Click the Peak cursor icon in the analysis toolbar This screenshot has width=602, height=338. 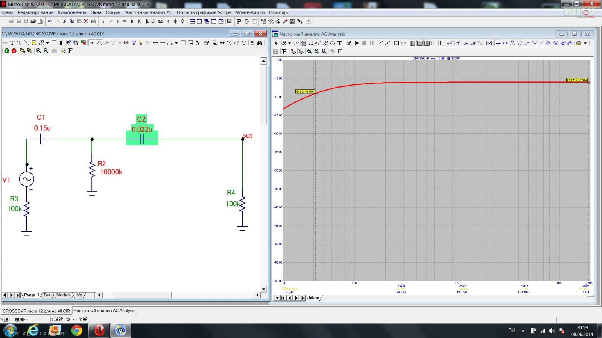tap(512, 43)
